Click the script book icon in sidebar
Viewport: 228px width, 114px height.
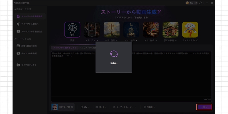[x=18, y=31]
